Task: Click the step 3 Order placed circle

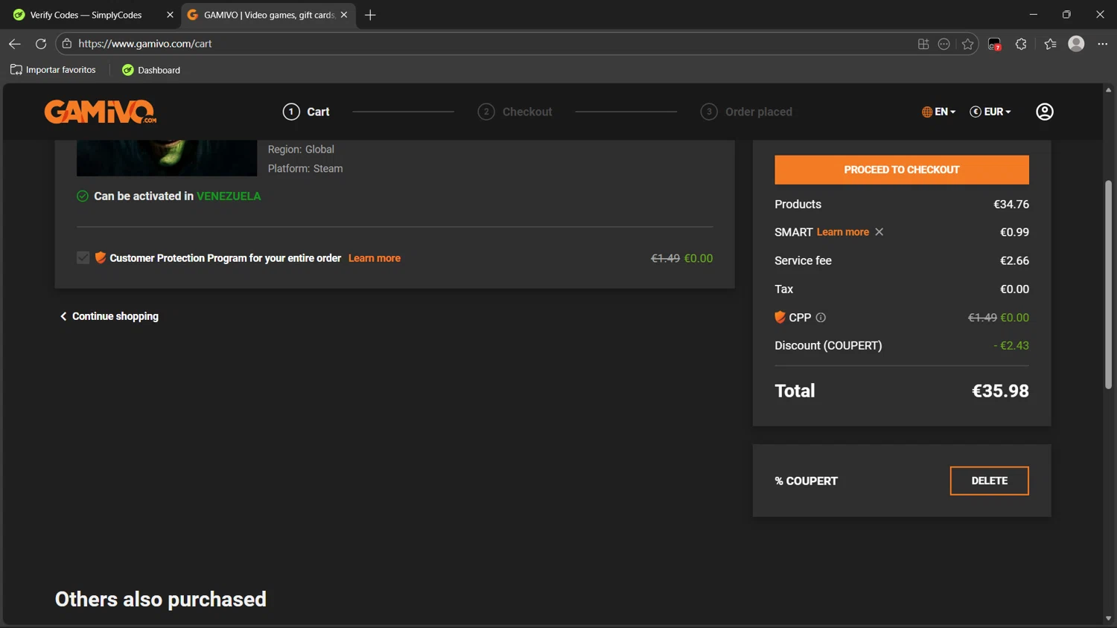Action: pyautogui.click(x=709, y=112)
